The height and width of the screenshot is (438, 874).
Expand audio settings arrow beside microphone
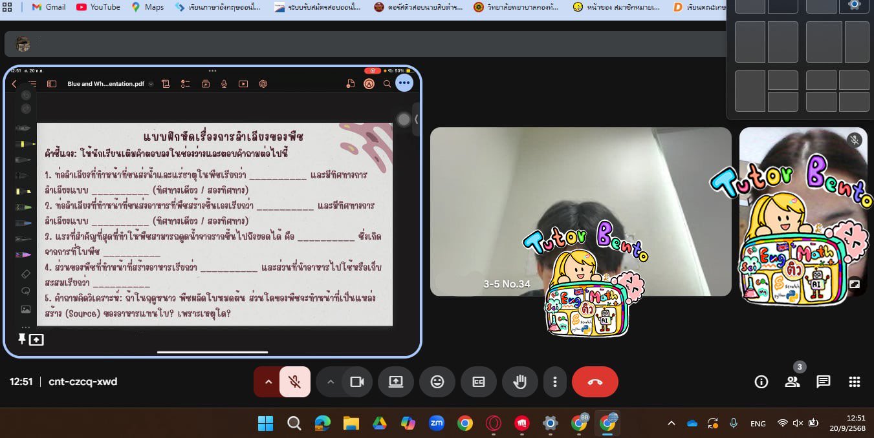pyautogui.click(x=268, y=382)
